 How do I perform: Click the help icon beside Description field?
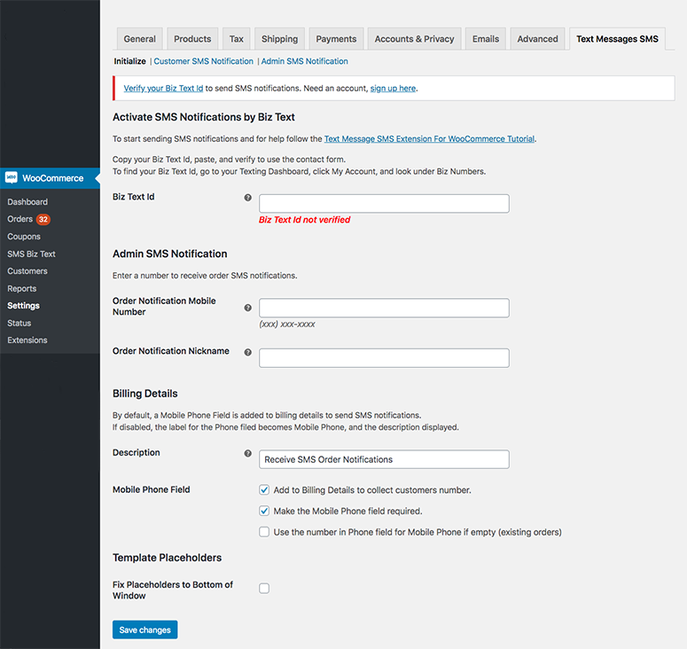pos(248,454)
